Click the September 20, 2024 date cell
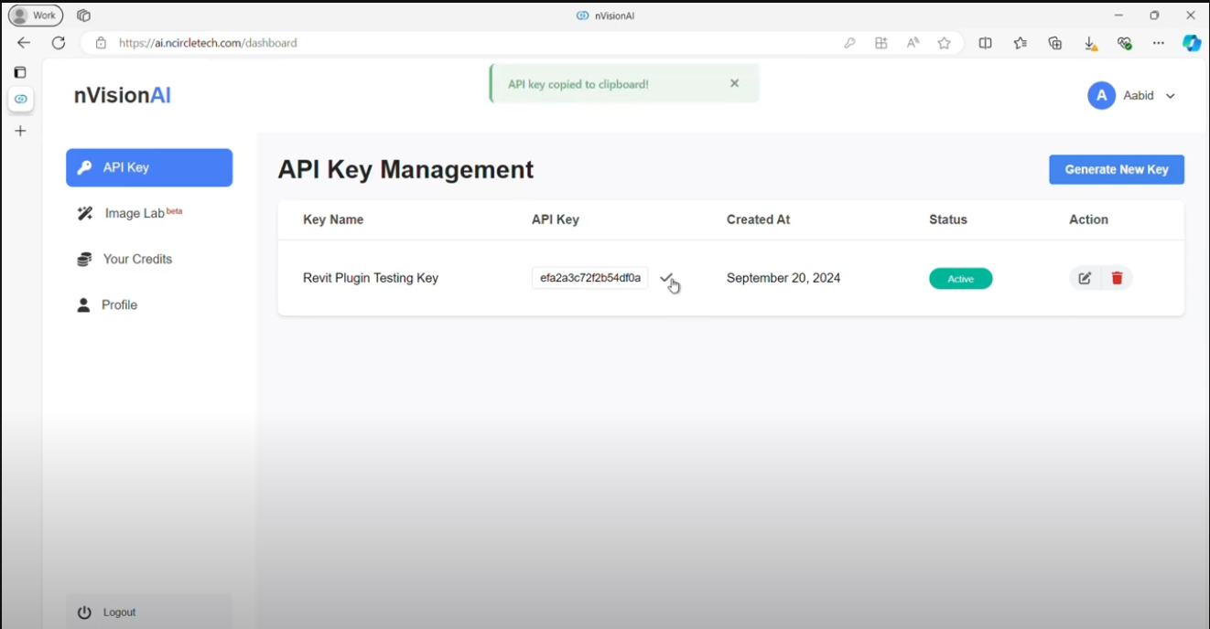This screenshot has width=1210, height=629. tap(783, 278)
